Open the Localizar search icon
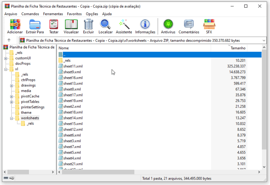The height and width of the screenshot is (185, 270). (x=105, y=24)
